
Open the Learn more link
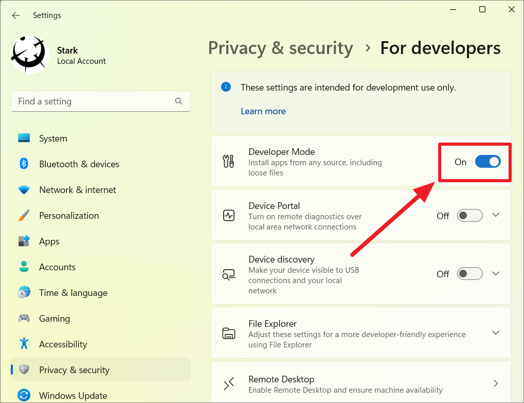[263, 111]
